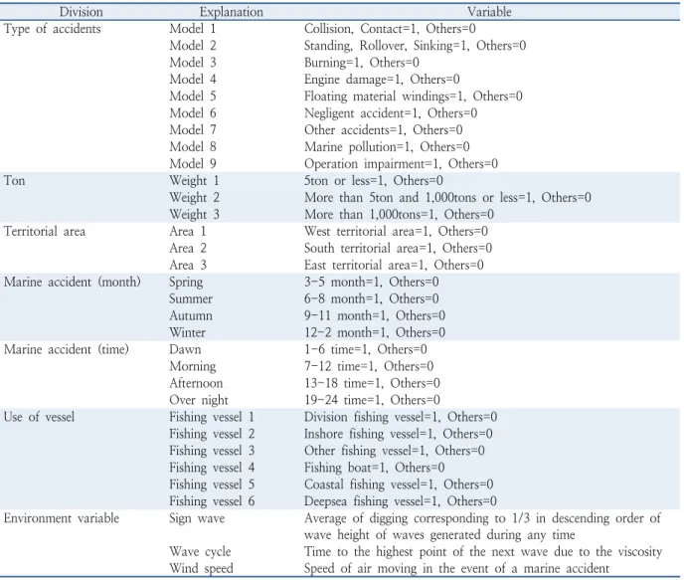The image size is (684, 580).
Task: Select the 'Marine accident (time)' cell
Action: 67,349
